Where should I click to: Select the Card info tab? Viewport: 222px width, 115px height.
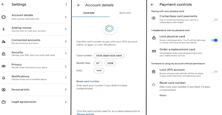88,13
